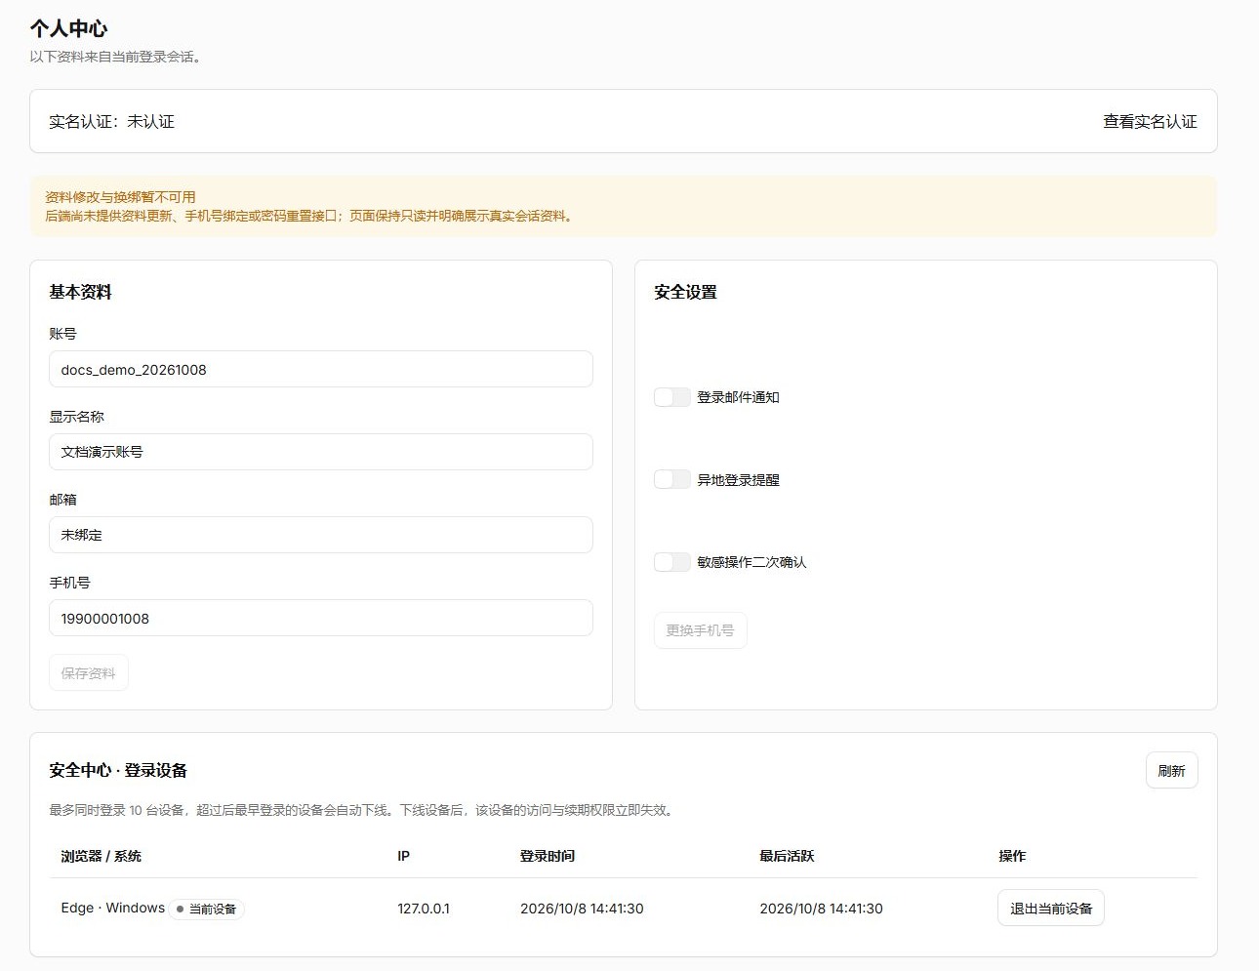The width and height of the screenshot is (1259, 971).
Task: Enable the 异地登录提醒 switch
Action: pos(672,479)
